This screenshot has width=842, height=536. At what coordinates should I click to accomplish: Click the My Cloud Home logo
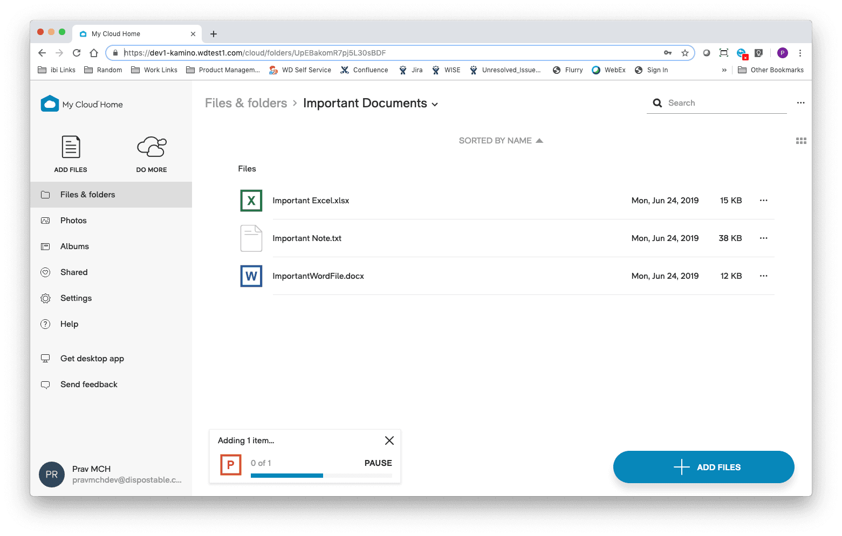click(81, 104)
